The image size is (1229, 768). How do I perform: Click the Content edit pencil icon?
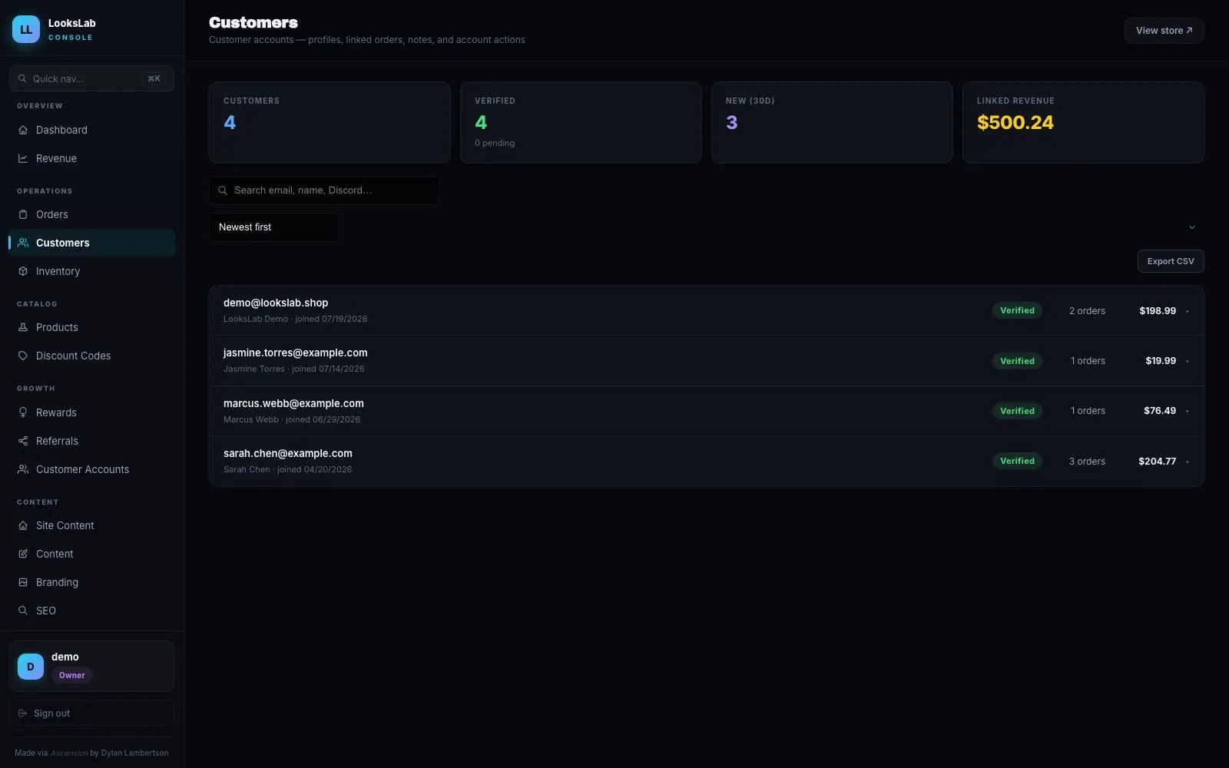(23, 554)
